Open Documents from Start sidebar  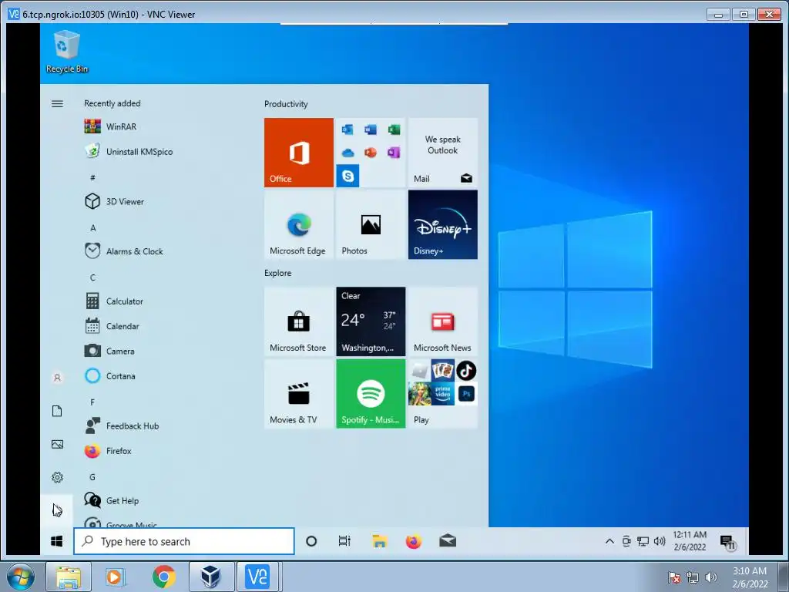pos(57,411)
